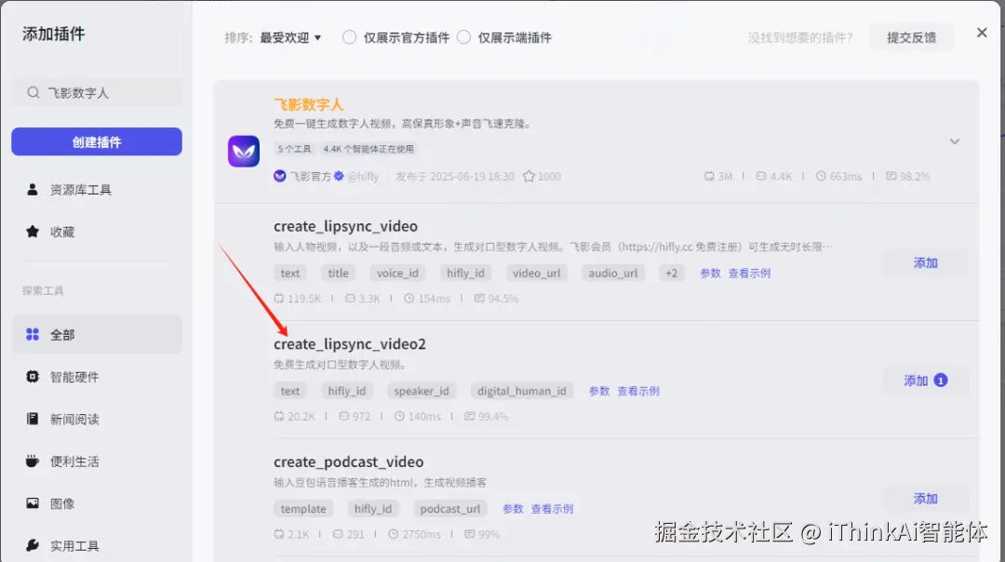Click the 飞影数字人 purple plugin avatar
This screenshot has height=562, width=1005.
click(243, 150)
